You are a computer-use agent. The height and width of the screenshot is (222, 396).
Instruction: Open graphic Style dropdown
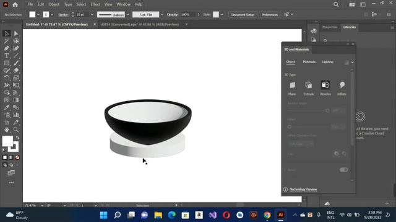click(222, 15)
